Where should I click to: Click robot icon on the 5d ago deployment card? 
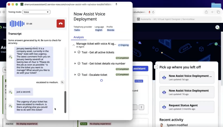click(164, 77)
